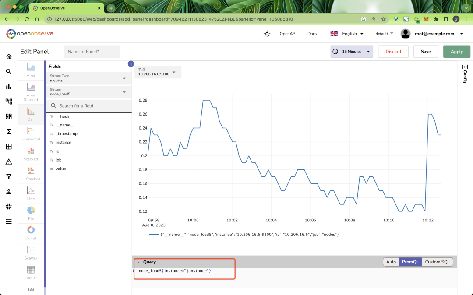Switch query mode to Custom SQL
The height and width of the screenshot is (295, 473).
click(437, 262)
